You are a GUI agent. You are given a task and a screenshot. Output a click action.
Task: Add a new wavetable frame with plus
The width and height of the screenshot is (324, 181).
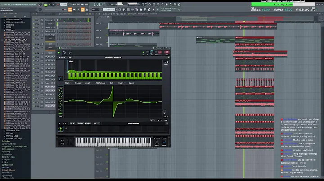click(x=67, y=129)
